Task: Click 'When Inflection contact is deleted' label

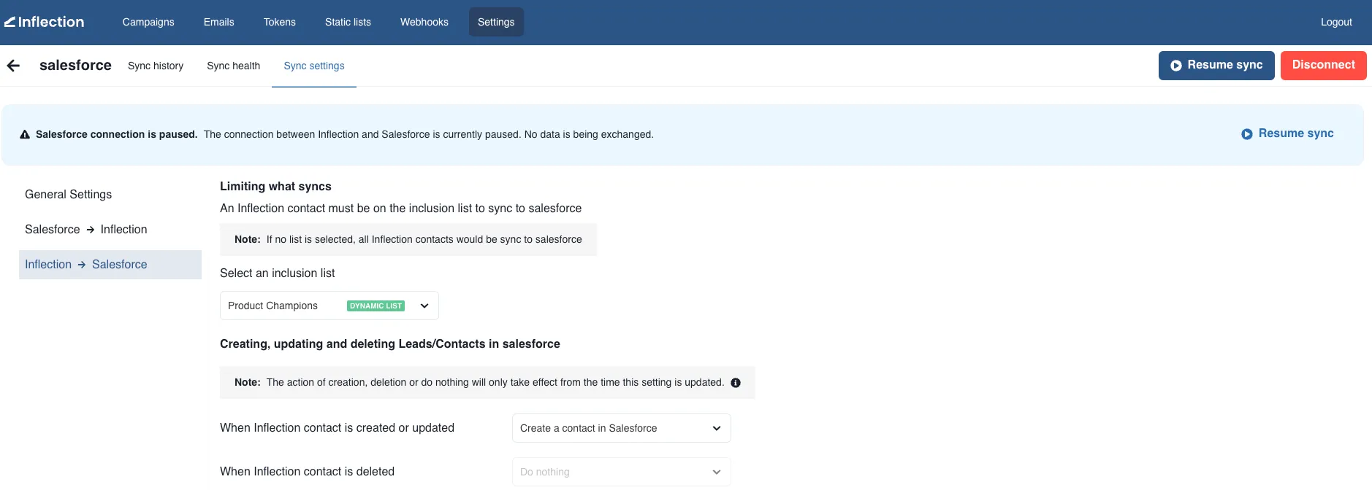Action: point(307,472)
